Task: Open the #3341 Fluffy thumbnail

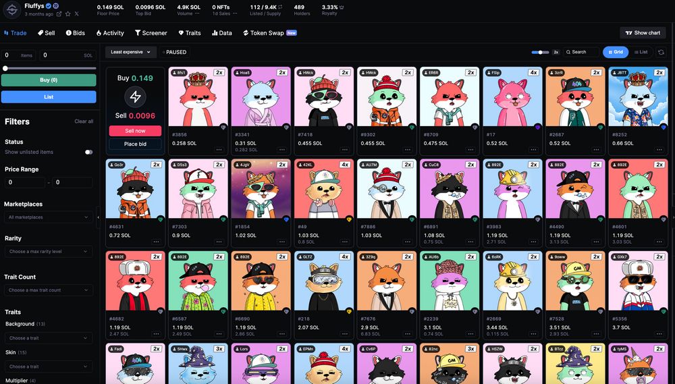Action: [x=261, y=97]
